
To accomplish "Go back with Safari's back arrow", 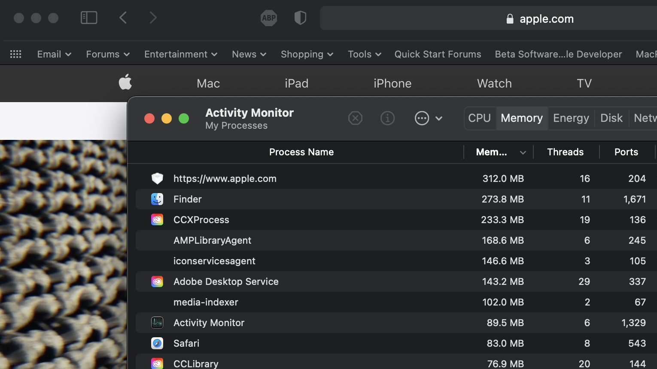I will [123, 18].
